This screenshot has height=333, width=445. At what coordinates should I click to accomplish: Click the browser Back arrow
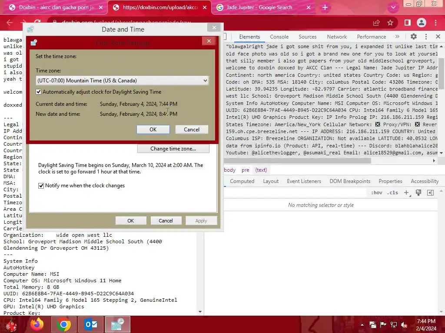(x=10, y=23)
